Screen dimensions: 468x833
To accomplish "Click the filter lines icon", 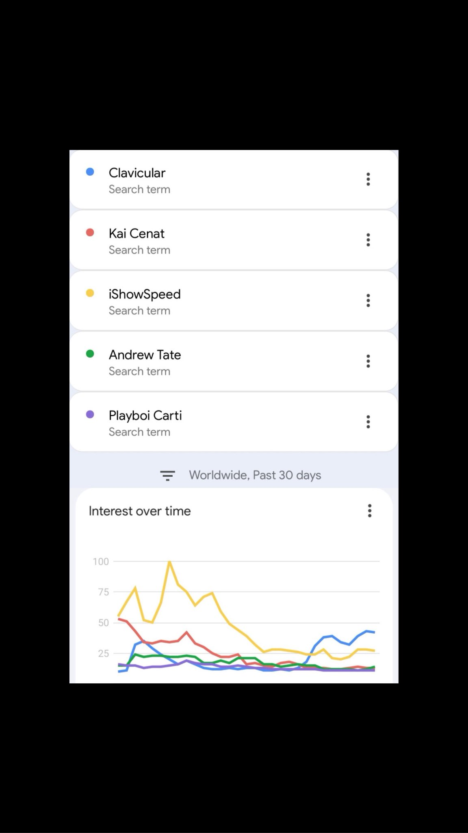I will tap(167, 475).
